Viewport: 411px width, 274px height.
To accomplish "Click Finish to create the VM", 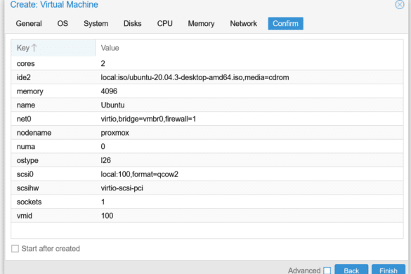I will click(389, 270).
